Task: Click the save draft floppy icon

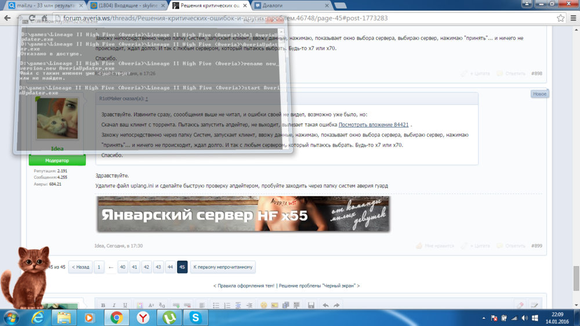Action: click(x=311, y=305)
